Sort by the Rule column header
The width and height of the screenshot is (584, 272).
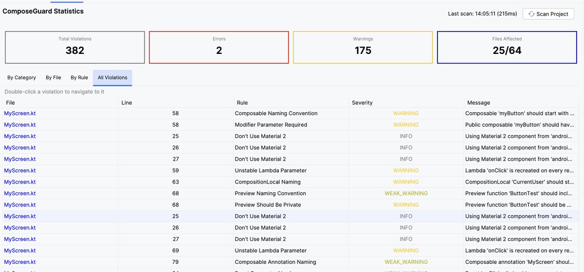(x=292, y=102)
